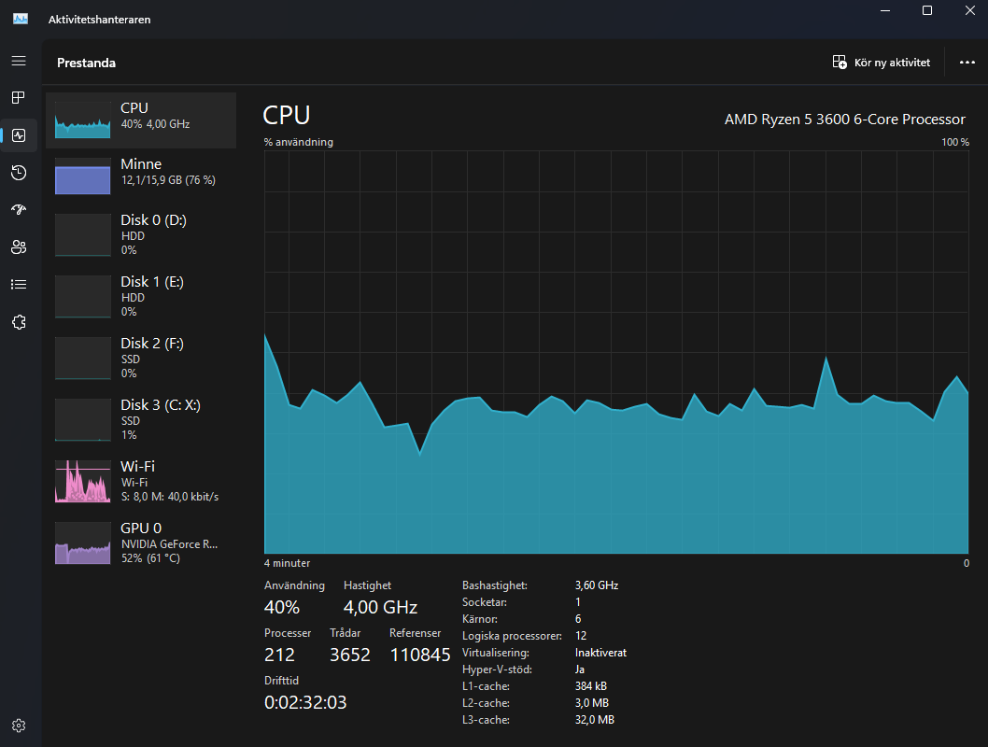Viewport: 988px width, 747px height.
Task: Click the GPU 0 mini graph thumbnail
Action: (82, 543)
